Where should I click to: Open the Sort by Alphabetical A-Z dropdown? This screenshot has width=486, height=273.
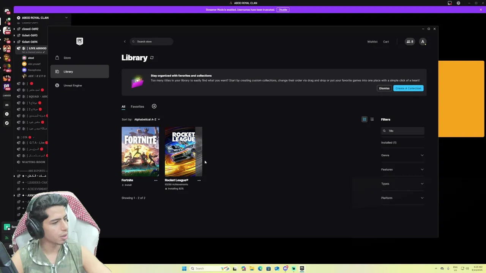147,119
